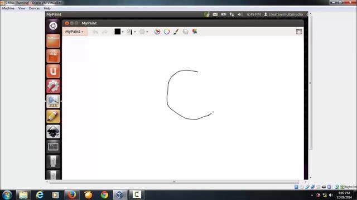Viewport: 357px width, 200px height.
Task: Click the VM window vertical scrollbar
Action: [x=310, y=83]
